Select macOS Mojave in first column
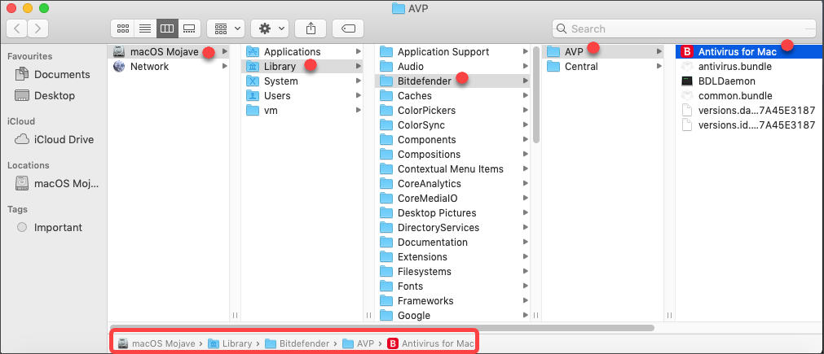The height and width of the screenshot is (354, 824). tap(169, 51)
